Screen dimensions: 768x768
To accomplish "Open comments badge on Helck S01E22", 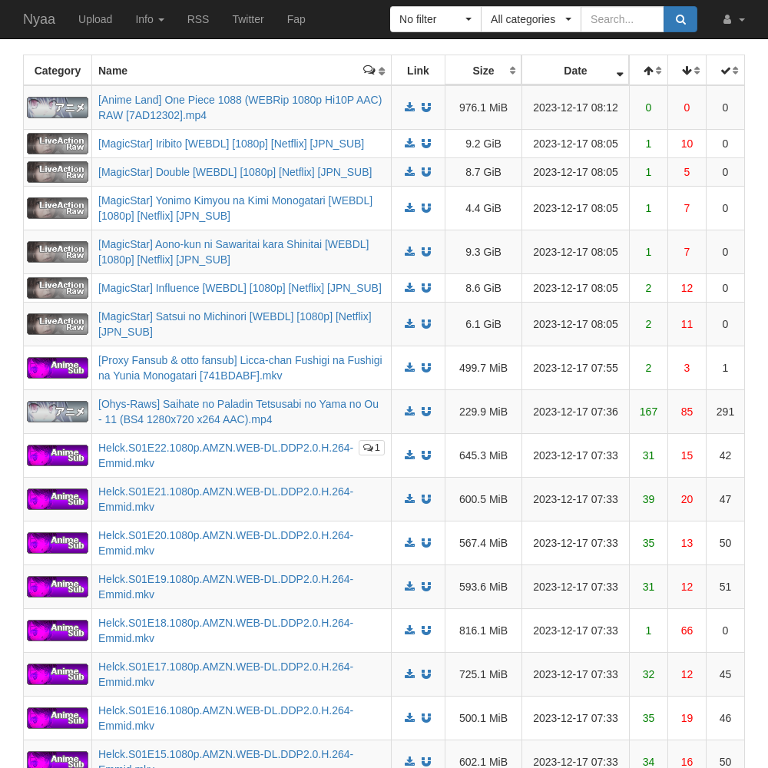I will (372, 448).
